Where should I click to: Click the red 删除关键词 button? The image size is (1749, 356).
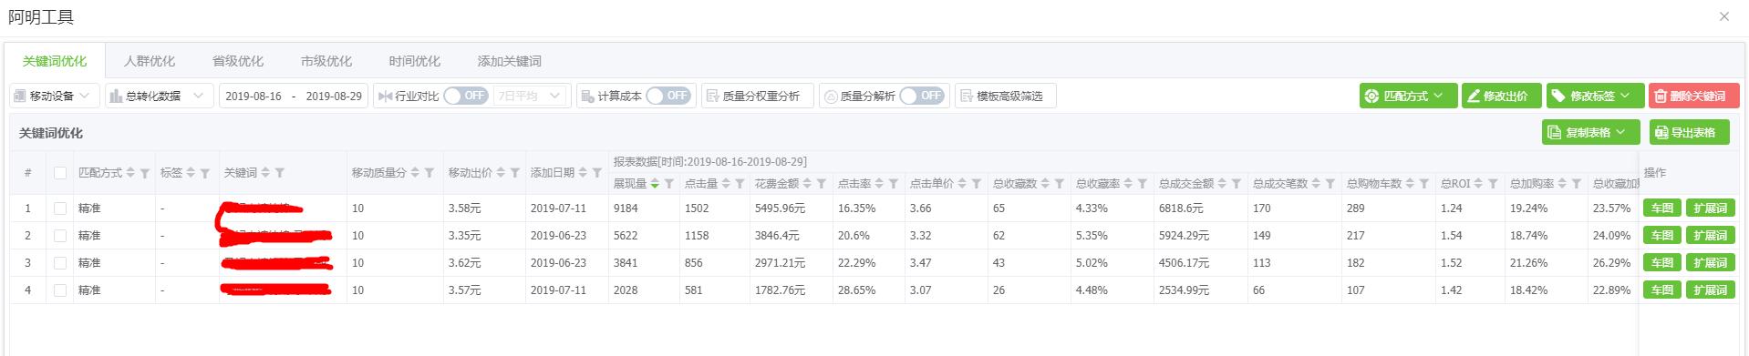tap(1694, 96)
